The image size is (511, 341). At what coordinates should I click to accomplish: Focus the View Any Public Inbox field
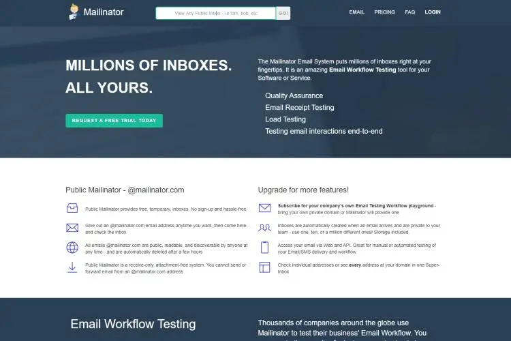[x=216, y=14]
